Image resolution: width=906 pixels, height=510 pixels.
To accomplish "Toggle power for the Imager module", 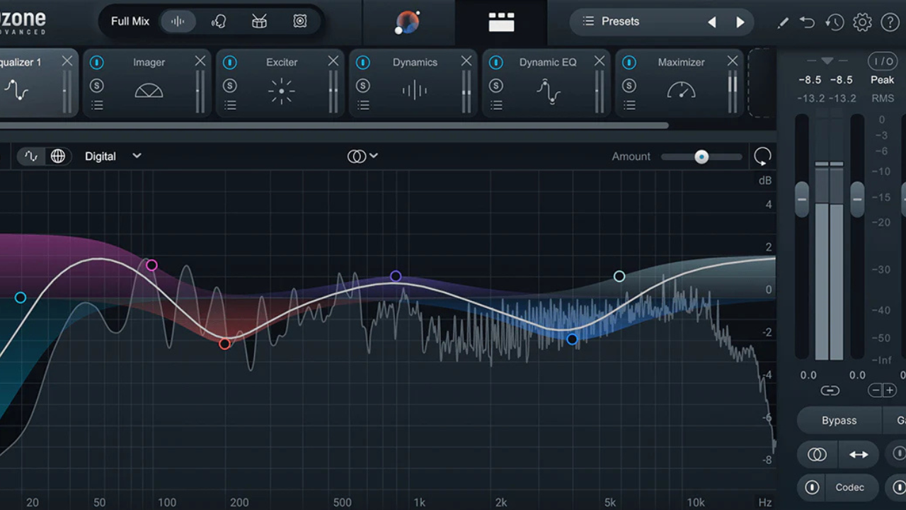I will 97,62.
